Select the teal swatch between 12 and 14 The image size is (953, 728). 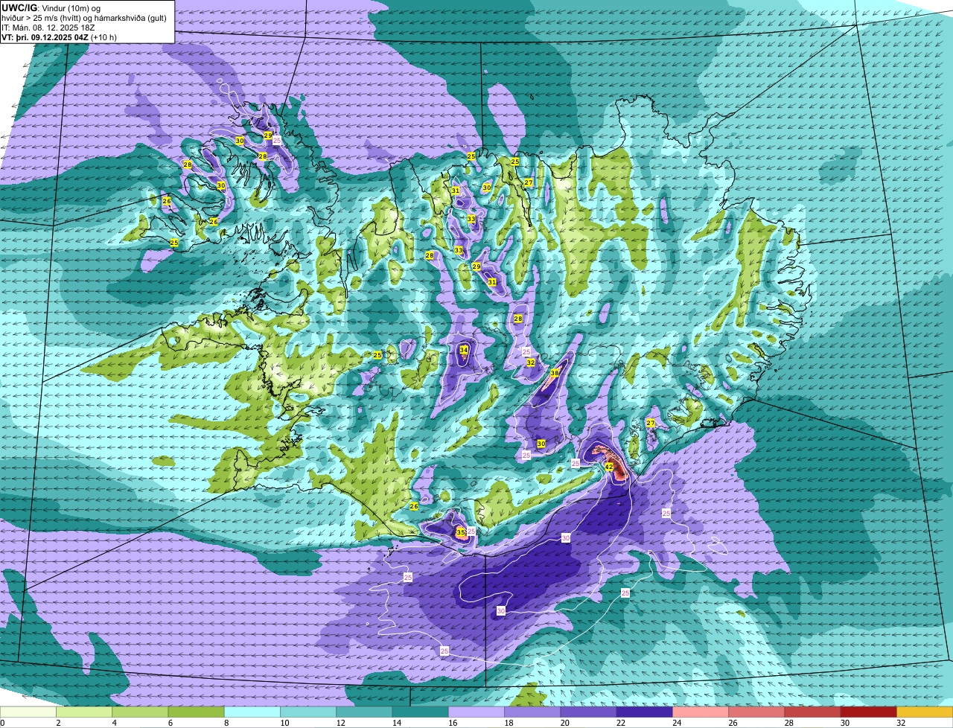(364, 712)
